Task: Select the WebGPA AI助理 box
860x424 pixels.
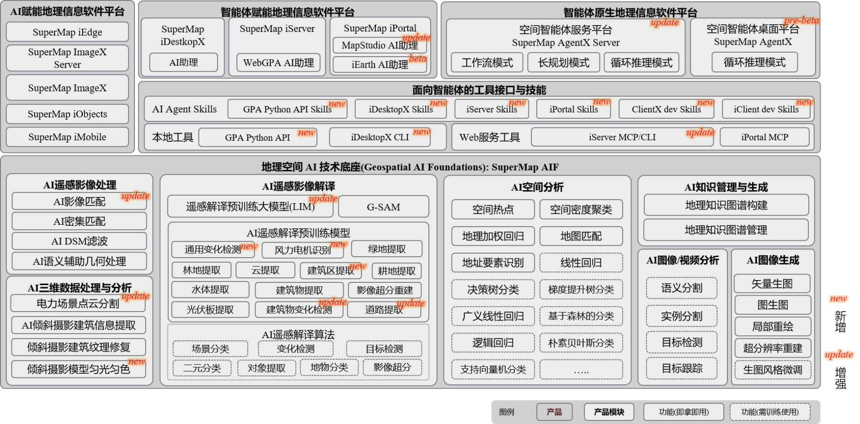Action: tap(278, 63)
